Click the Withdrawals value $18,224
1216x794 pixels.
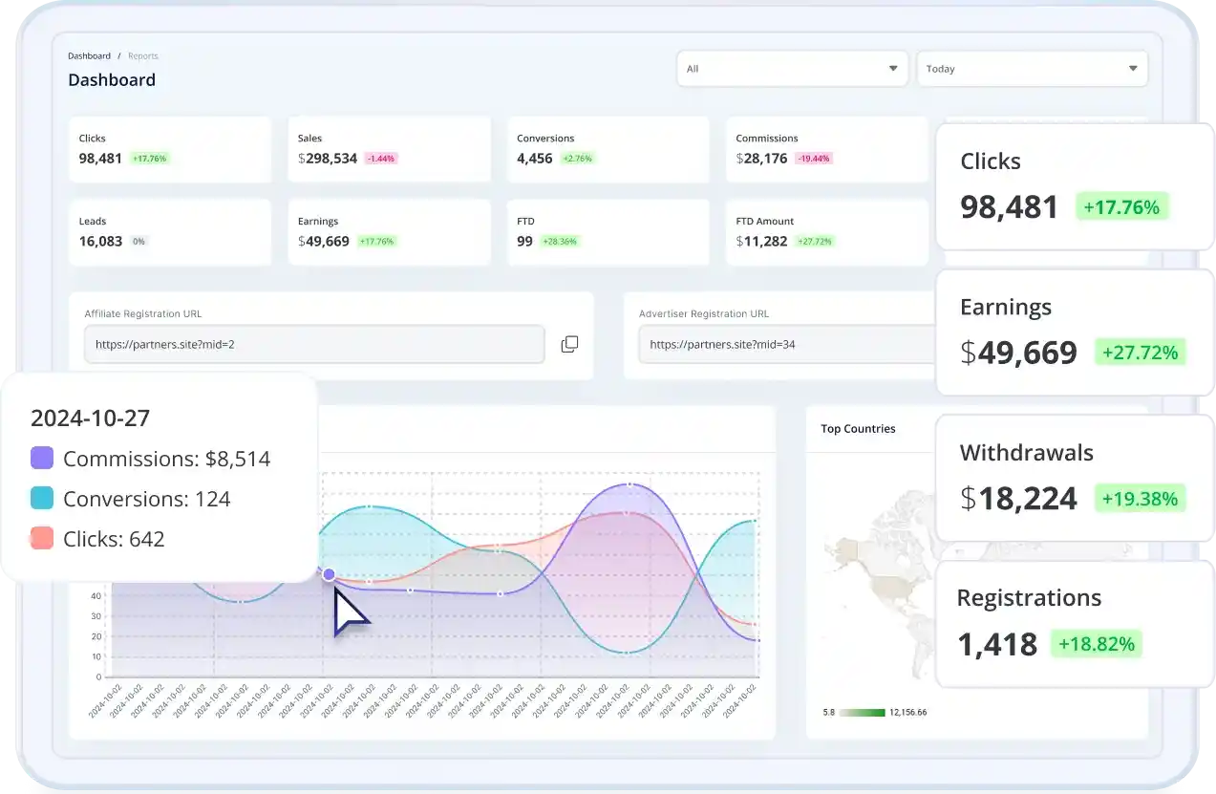(x=1018, y=498)
